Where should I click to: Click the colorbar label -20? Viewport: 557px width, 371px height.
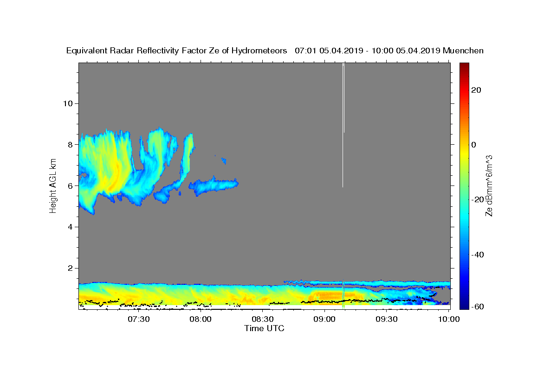478,199
